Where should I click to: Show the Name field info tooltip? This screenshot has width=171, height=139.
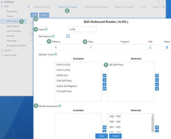point(46,29)
